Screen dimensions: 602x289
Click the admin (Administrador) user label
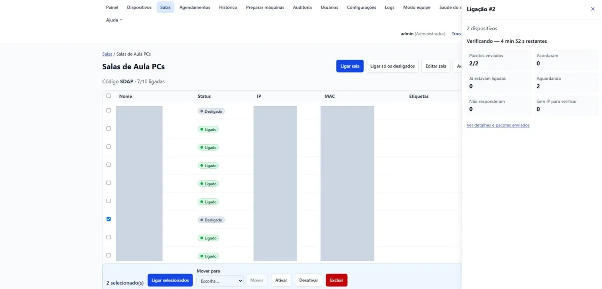[x=423, y=34]
